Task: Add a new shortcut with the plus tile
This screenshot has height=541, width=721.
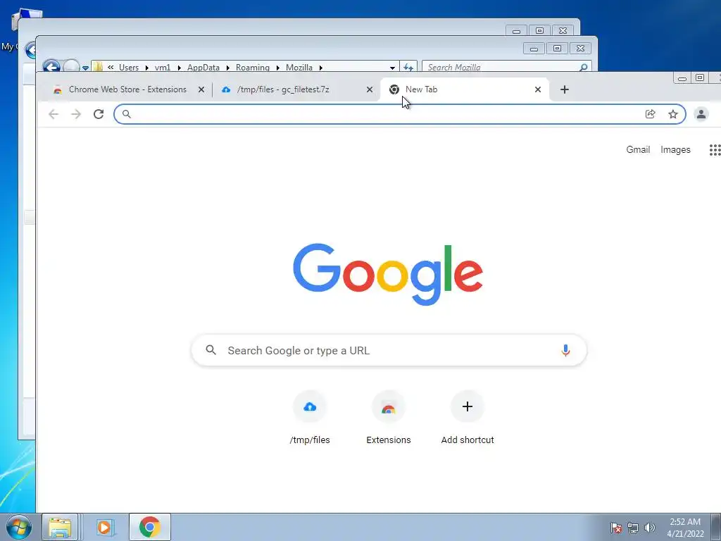Action: click(x=468, y=418)
